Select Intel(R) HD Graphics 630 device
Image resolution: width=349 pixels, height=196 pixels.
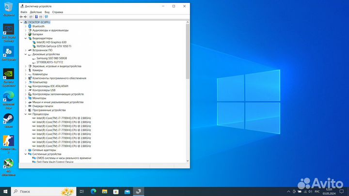[x=51, y=42]
